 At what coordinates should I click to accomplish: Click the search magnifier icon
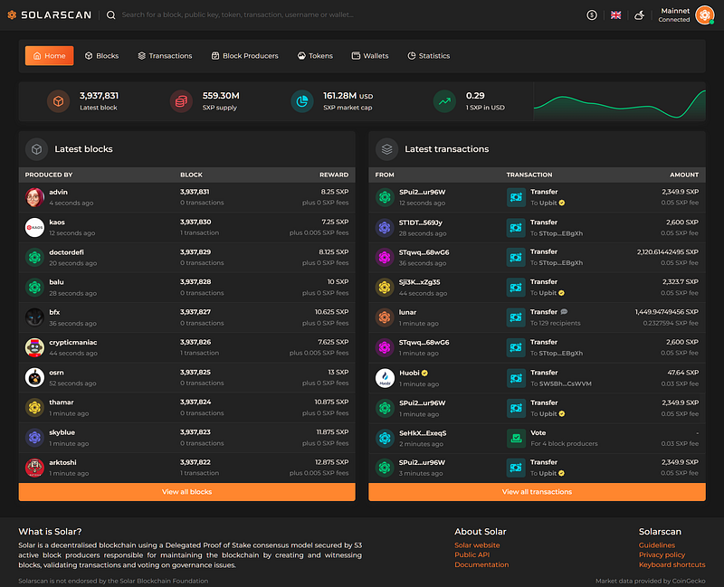[x=110, y=14]
